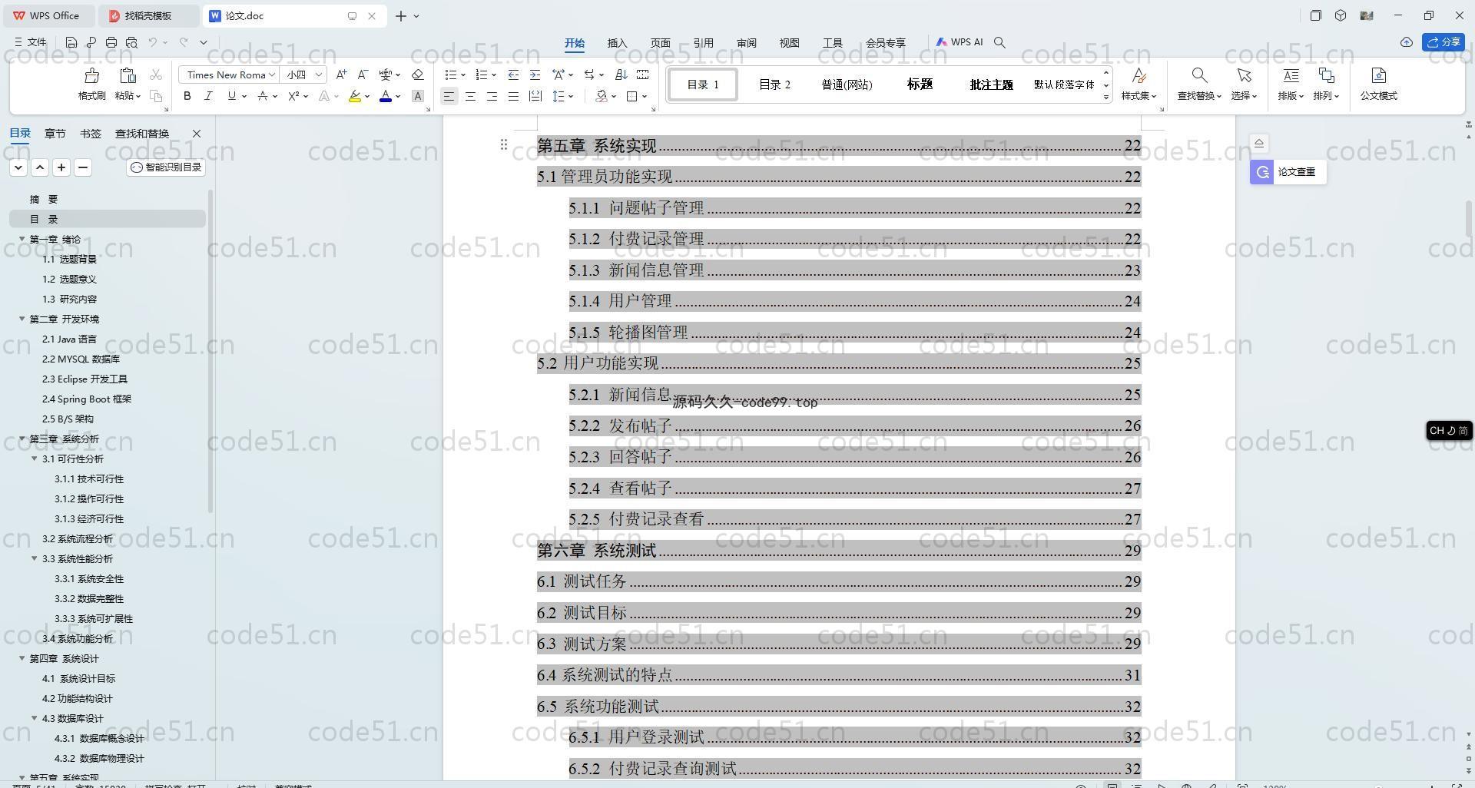Click the paragraph shading color icon
This screenshot has width=1475, height=788.
(602, 96)
